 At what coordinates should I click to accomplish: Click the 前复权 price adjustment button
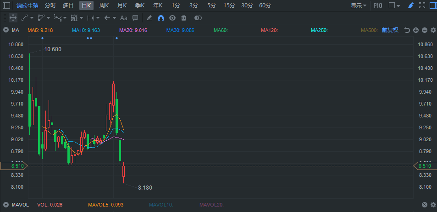click(x=390, y=30)
